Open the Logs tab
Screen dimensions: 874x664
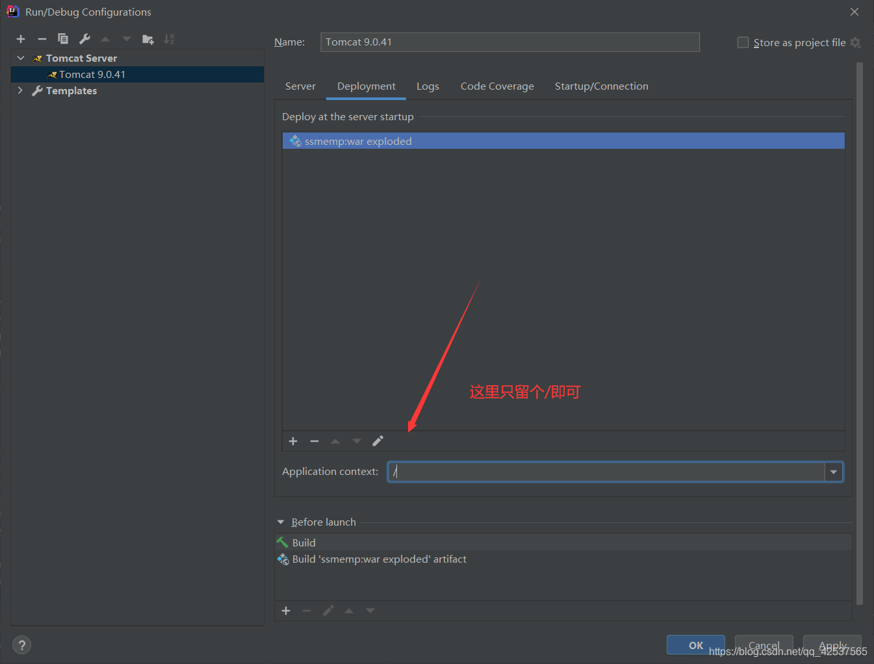coord(428,86)
